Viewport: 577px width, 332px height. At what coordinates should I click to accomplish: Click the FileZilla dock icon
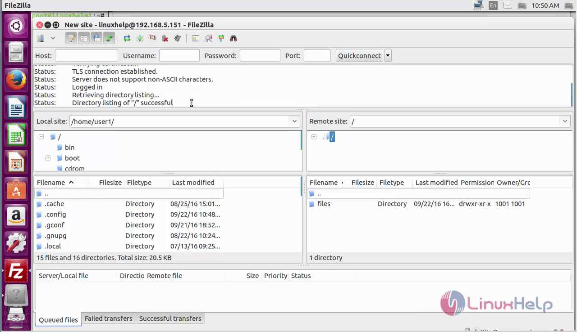[x=16, y=271]
